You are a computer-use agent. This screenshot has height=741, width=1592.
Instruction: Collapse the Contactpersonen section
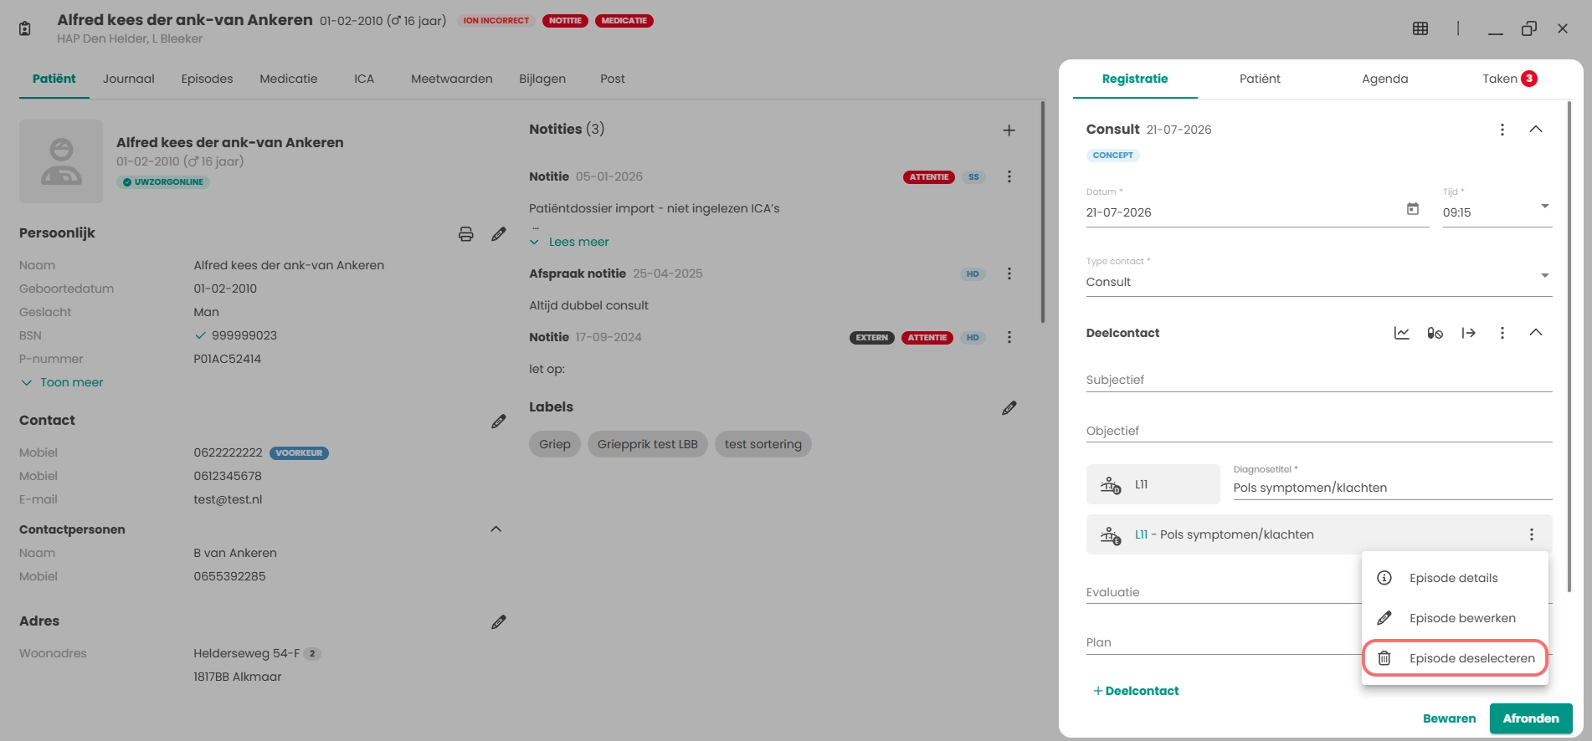coord(496,529)
